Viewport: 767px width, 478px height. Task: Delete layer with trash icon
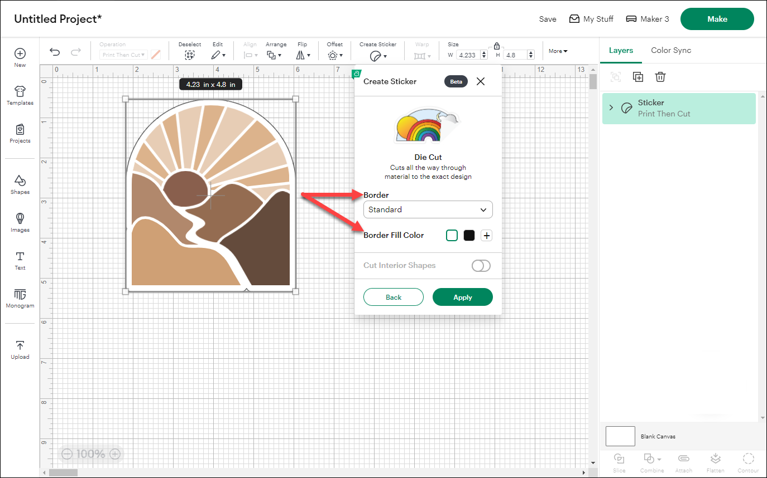tap(660, 77)
